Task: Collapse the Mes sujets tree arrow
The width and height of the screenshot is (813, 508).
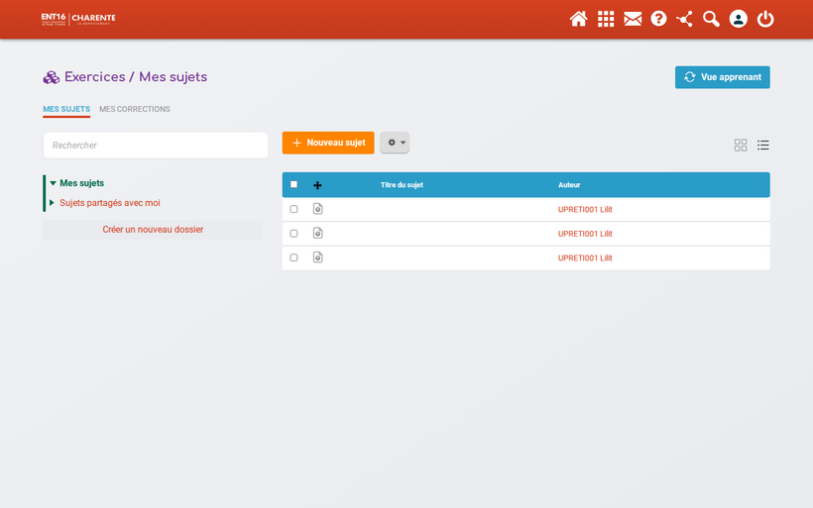Action: [x=53, y=183]
